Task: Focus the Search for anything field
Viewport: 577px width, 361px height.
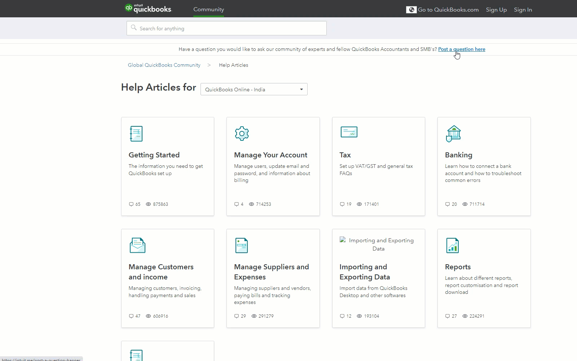Action: point(226,28)
